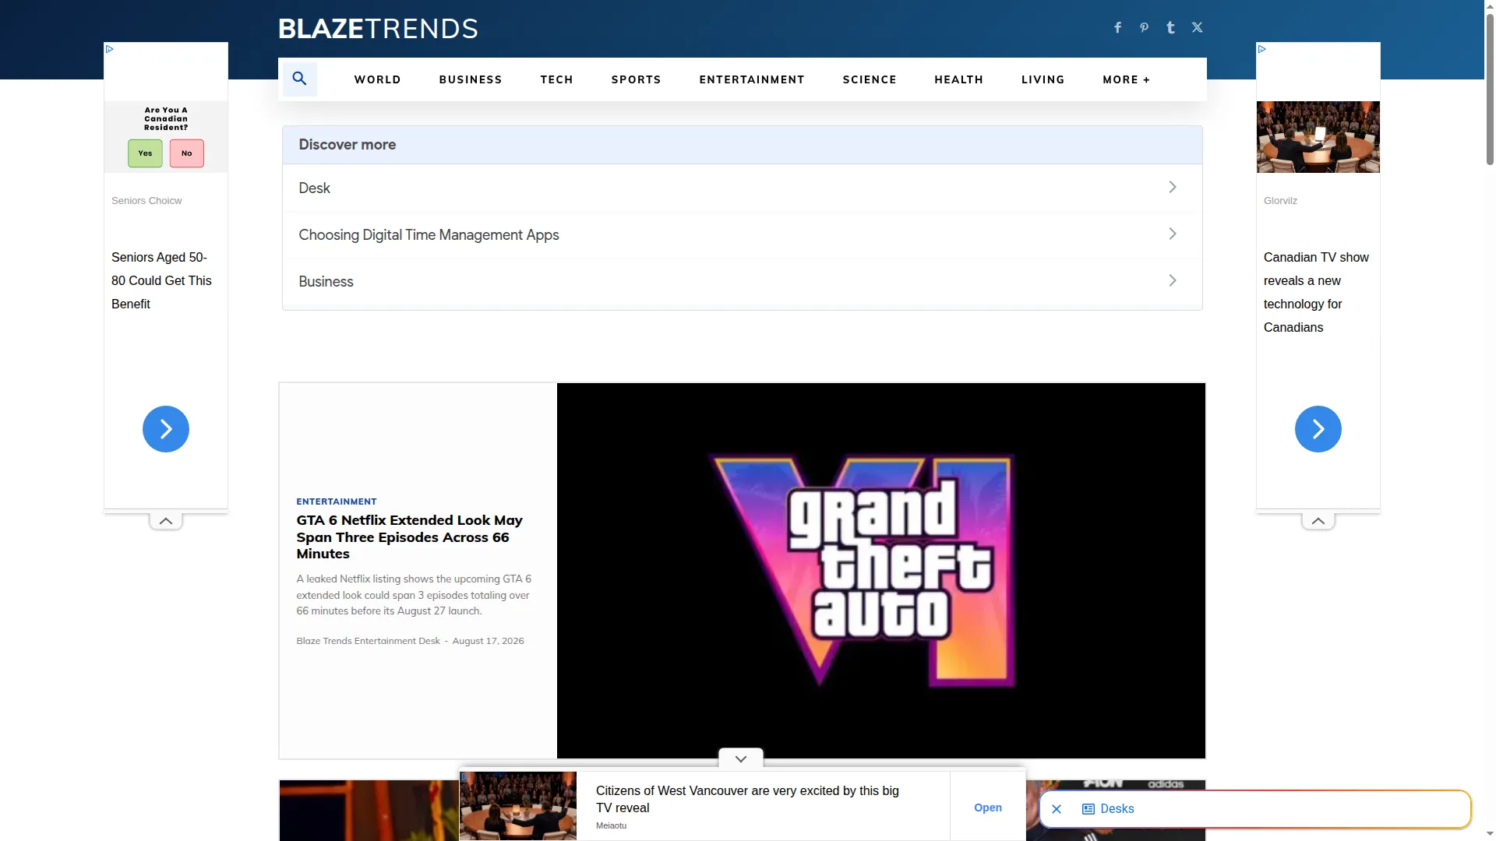
Task: Collapse the bottom banner advertisement
Action: coord(741,759)
